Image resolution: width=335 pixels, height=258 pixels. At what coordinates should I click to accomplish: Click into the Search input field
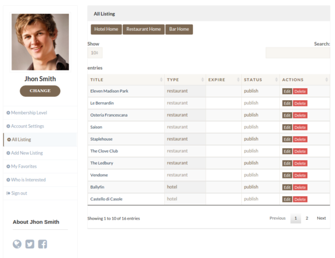click(x=298, y=53)
